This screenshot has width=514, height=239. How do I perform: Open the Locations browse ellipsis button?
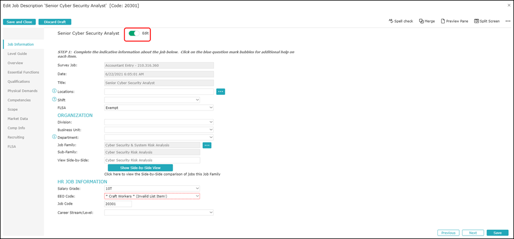point(221,91)
